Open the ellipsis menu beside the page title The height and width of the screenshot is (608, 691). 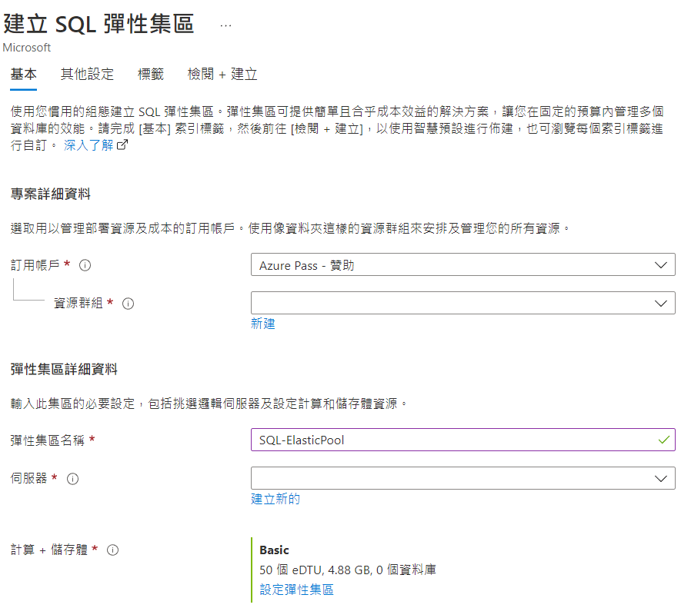[225, 25]
